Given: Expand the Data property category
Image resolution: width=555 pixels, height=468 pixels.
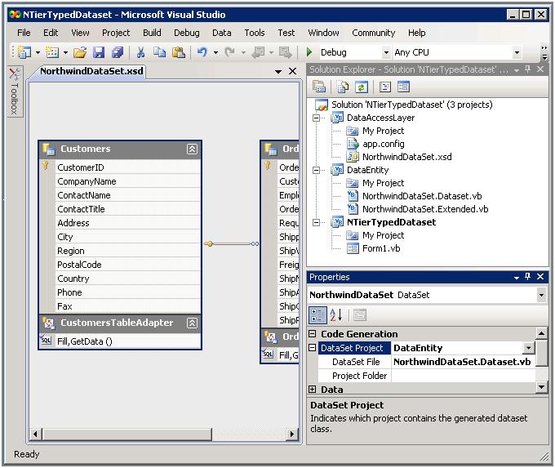Looking at the screenshot, I should pos(313,390).
